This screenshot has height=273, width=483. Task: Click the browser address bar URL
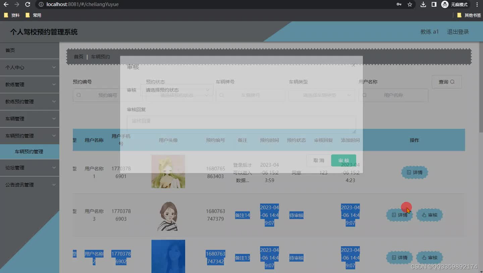(x=83, y=4)
